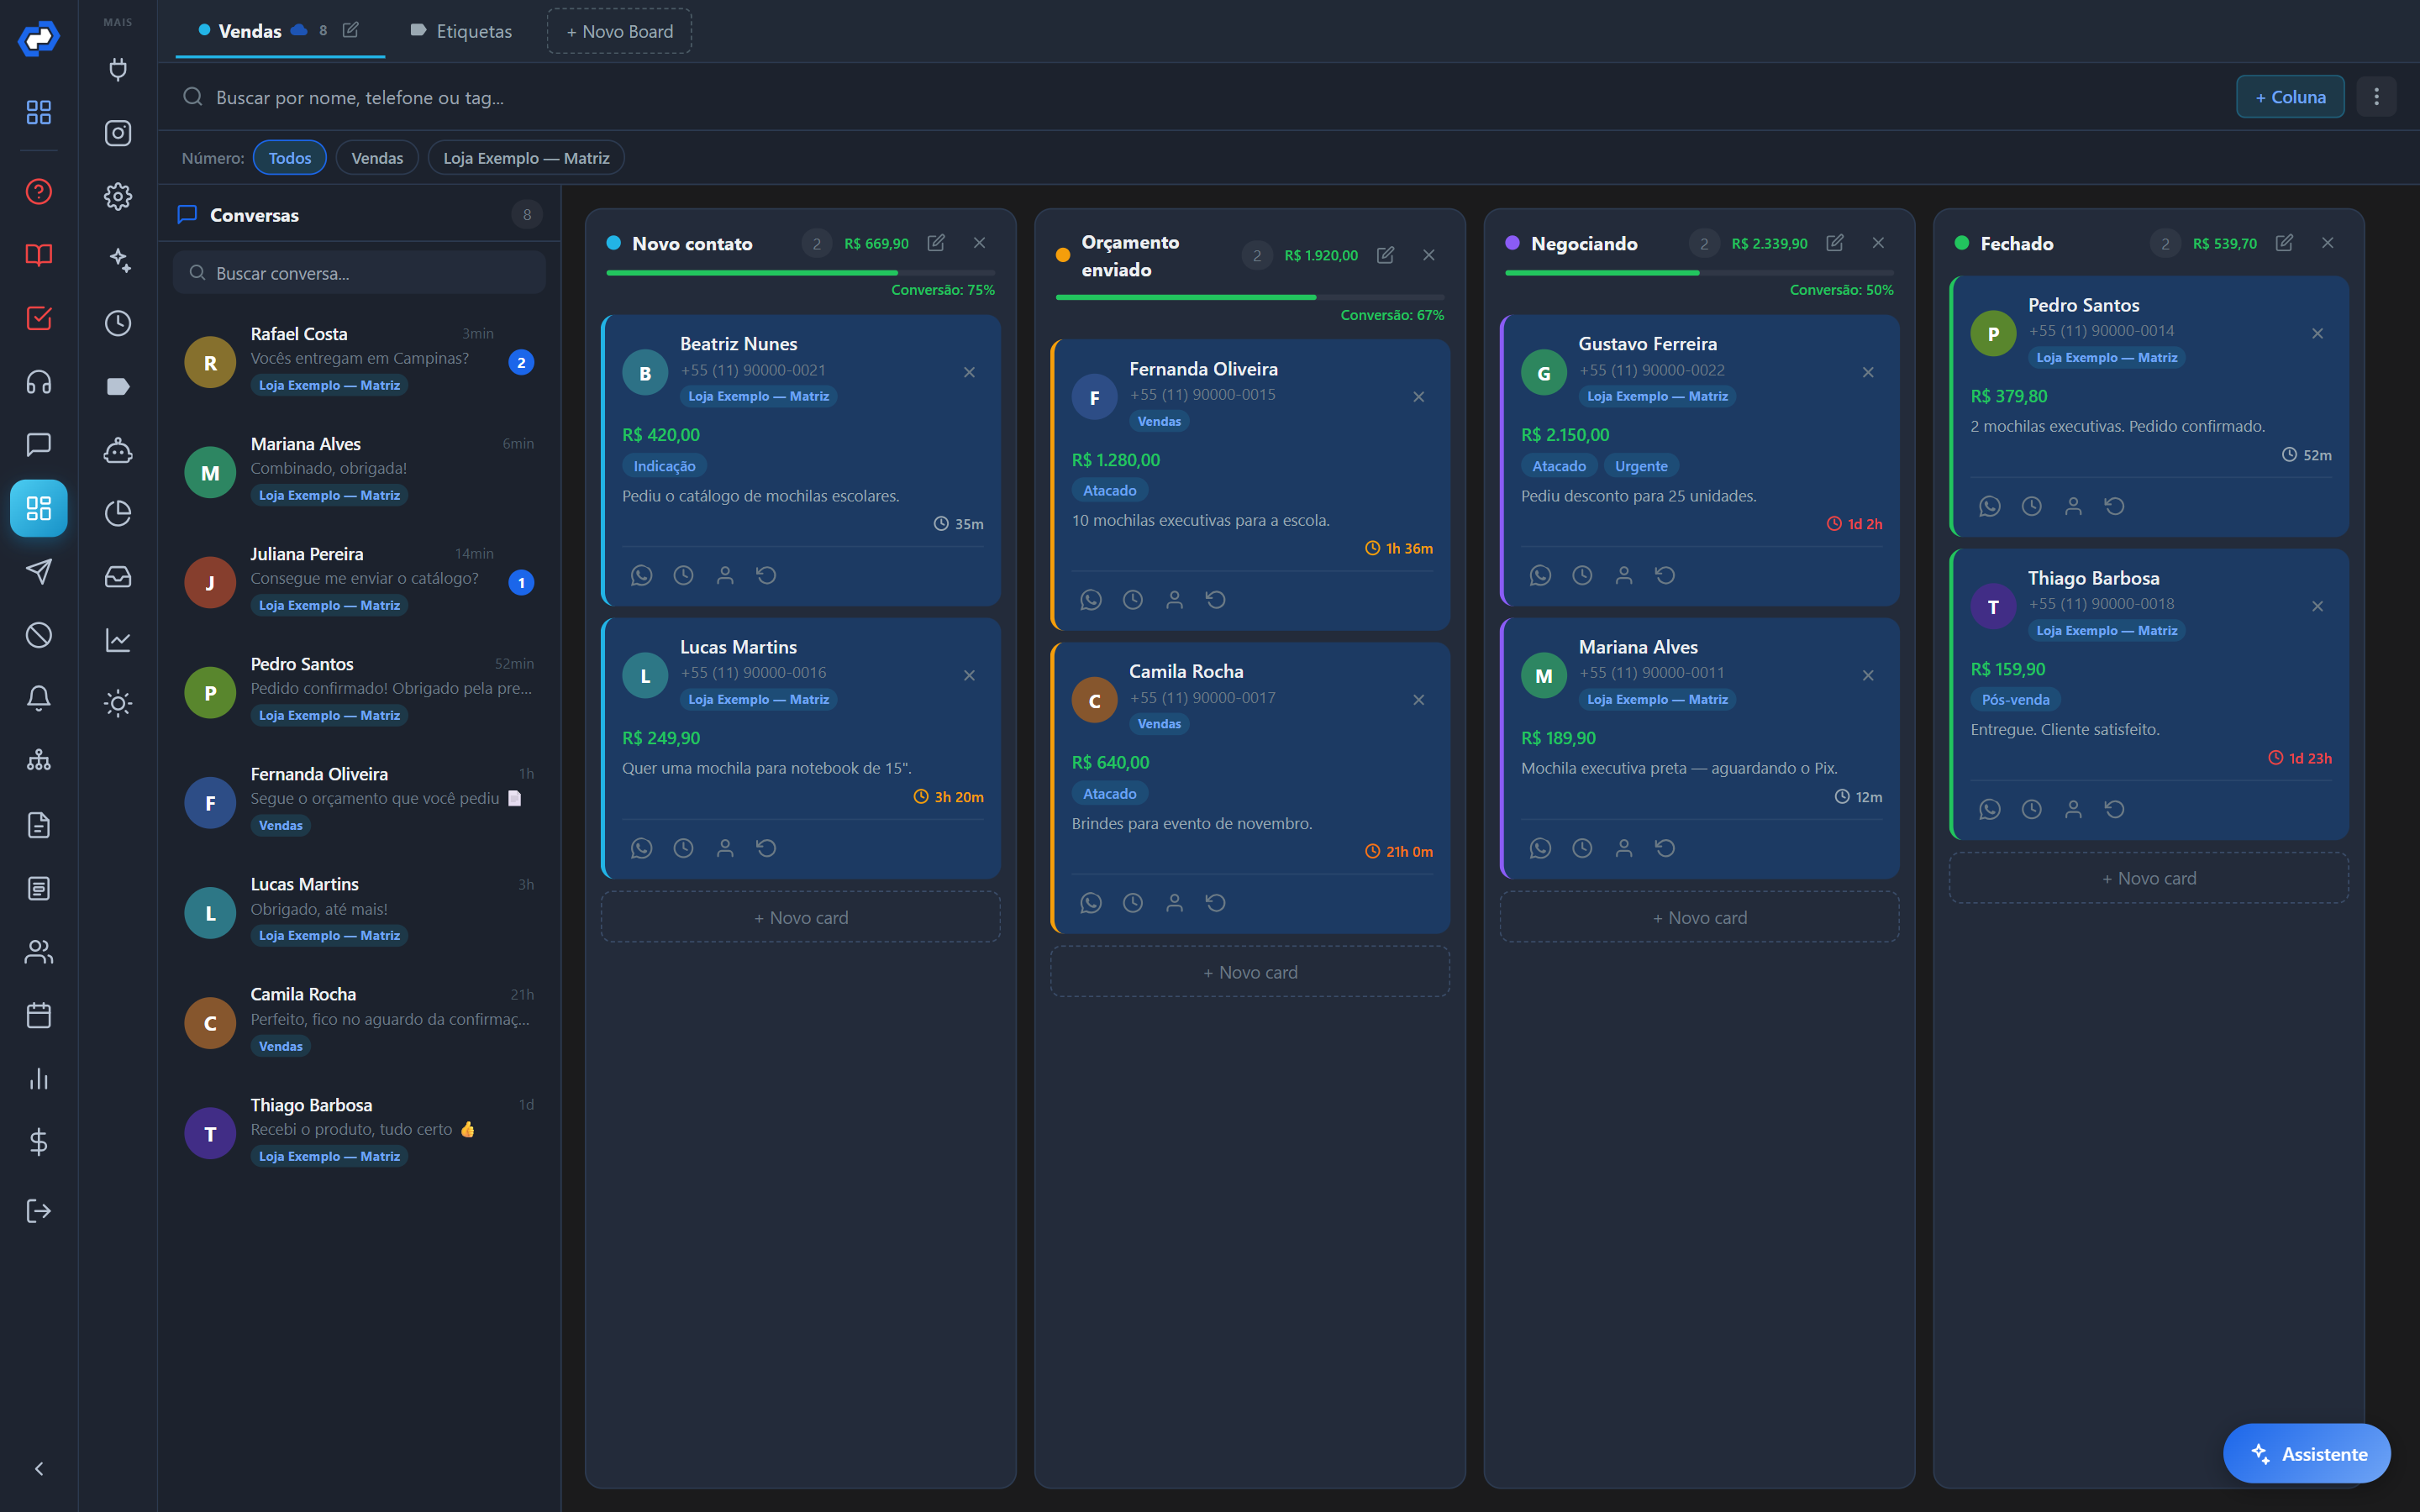Open WhatsApp chat on Beatriz Nunes card
The width and height of the screenshot is (2420, 1512).
click(x=641, y=575)
